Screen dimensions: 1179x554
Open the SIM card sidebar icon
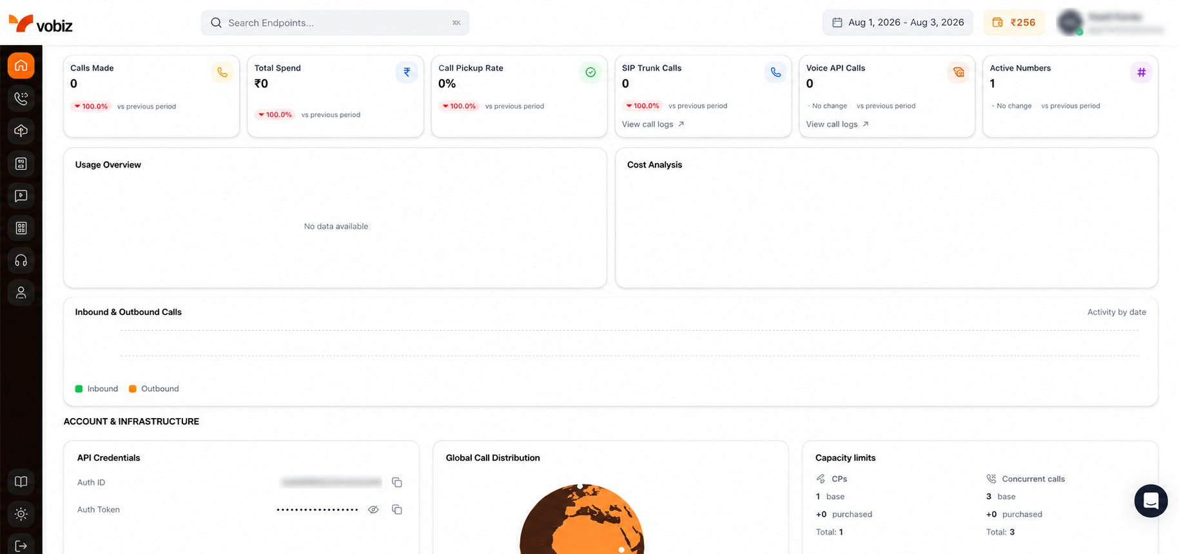21,164
